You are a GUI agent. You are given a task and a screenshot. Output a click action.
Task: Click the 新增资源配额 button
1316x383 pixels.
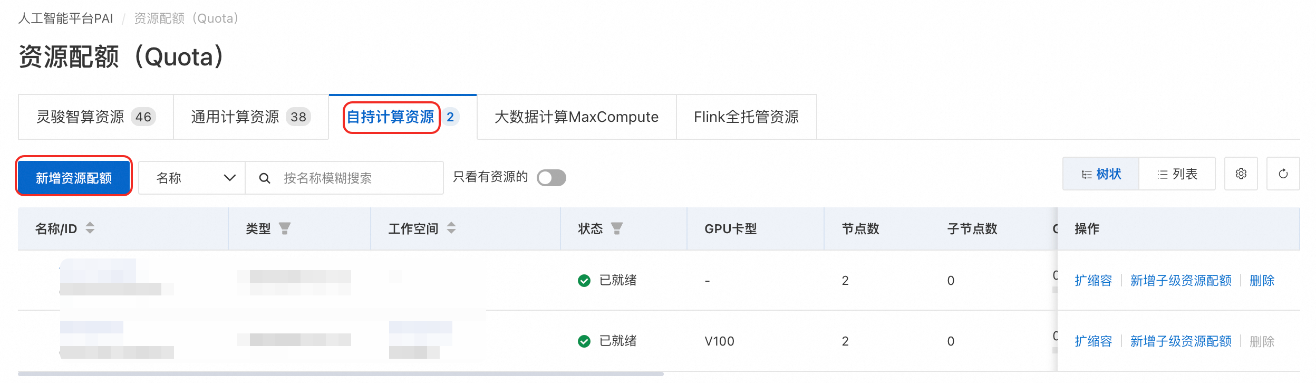point(74,178)
